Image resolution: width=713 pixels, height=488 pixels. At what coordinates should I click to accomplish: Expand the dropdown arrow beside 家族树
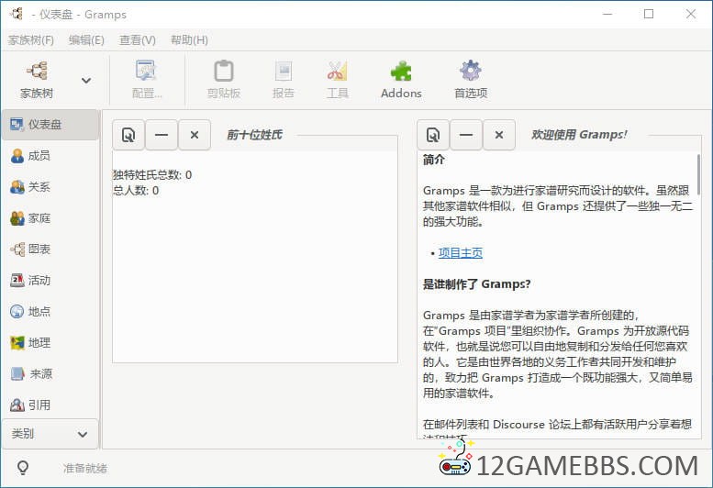tap(86, 81)
